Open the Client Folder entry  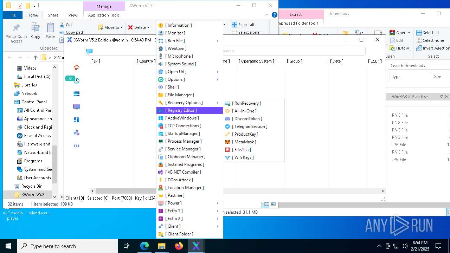pos(189,234)
